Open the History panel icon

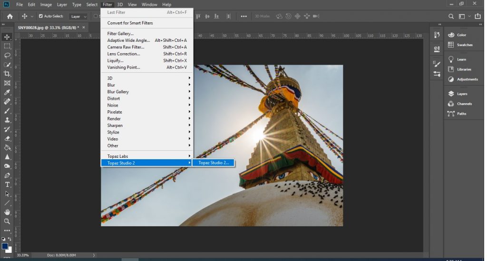coord(437,35)
